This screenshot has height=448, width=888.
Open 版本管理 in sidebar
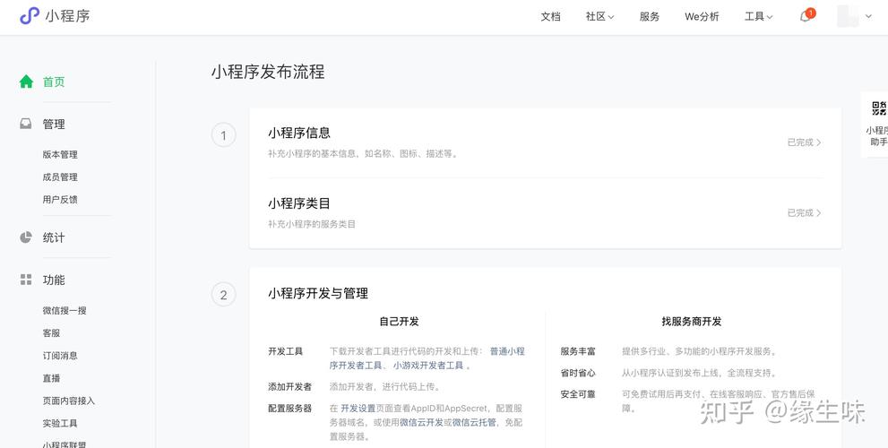(60, 155)
